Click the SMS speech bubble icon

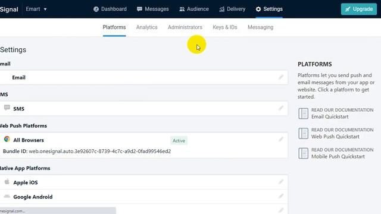coord(7,108)
